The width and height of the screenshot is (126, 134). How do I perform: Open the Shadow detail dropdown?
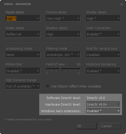click(63, 34)
